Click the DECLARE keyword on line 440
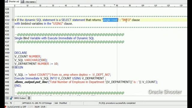The height and width of the screenshot is (108, 192). 21,53
